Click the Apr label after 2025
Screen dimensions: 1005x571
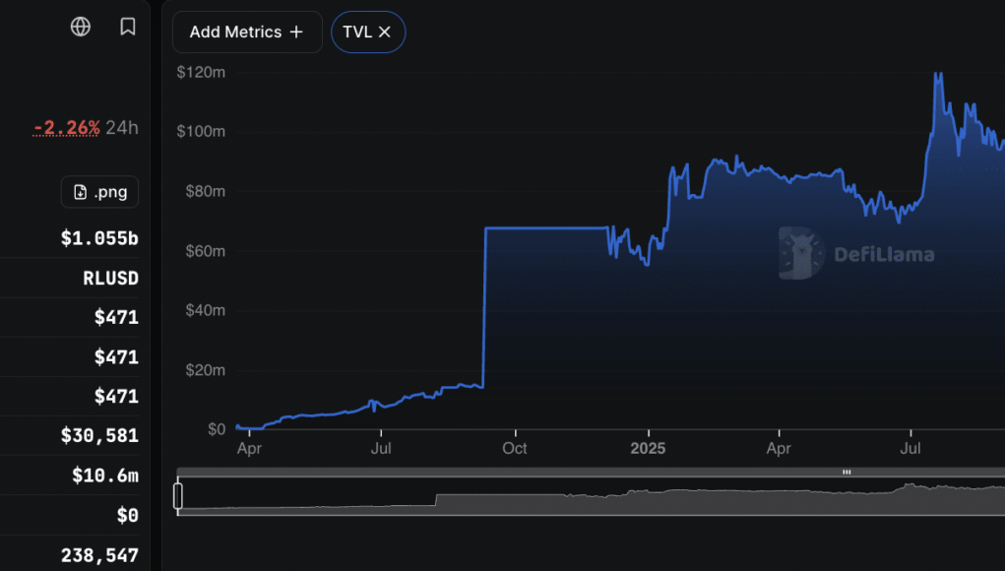[779, 448]
